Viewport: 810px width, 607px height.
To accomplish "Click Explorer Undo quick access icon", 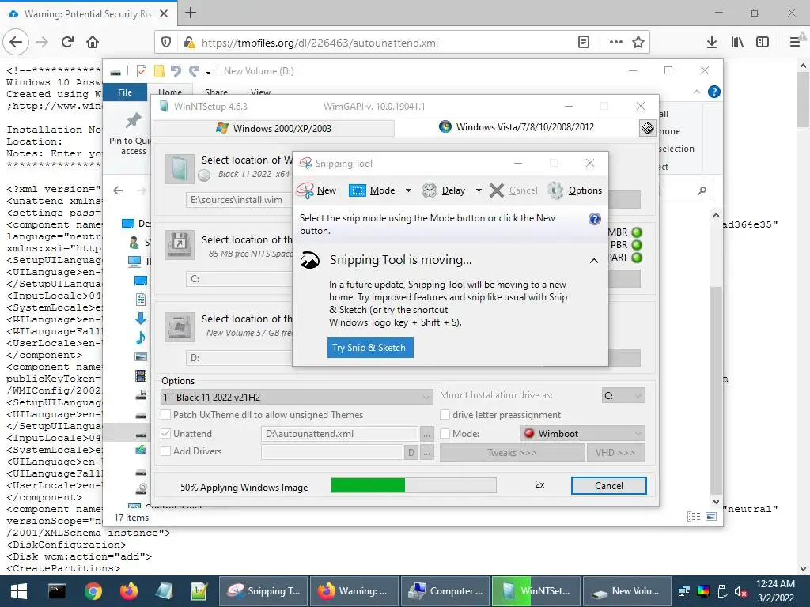I will [x=176, y=71].
